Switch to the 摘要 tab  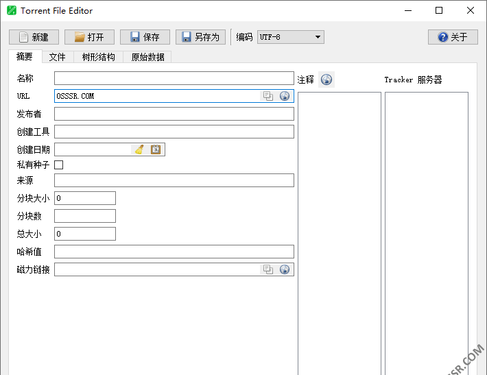25,56
